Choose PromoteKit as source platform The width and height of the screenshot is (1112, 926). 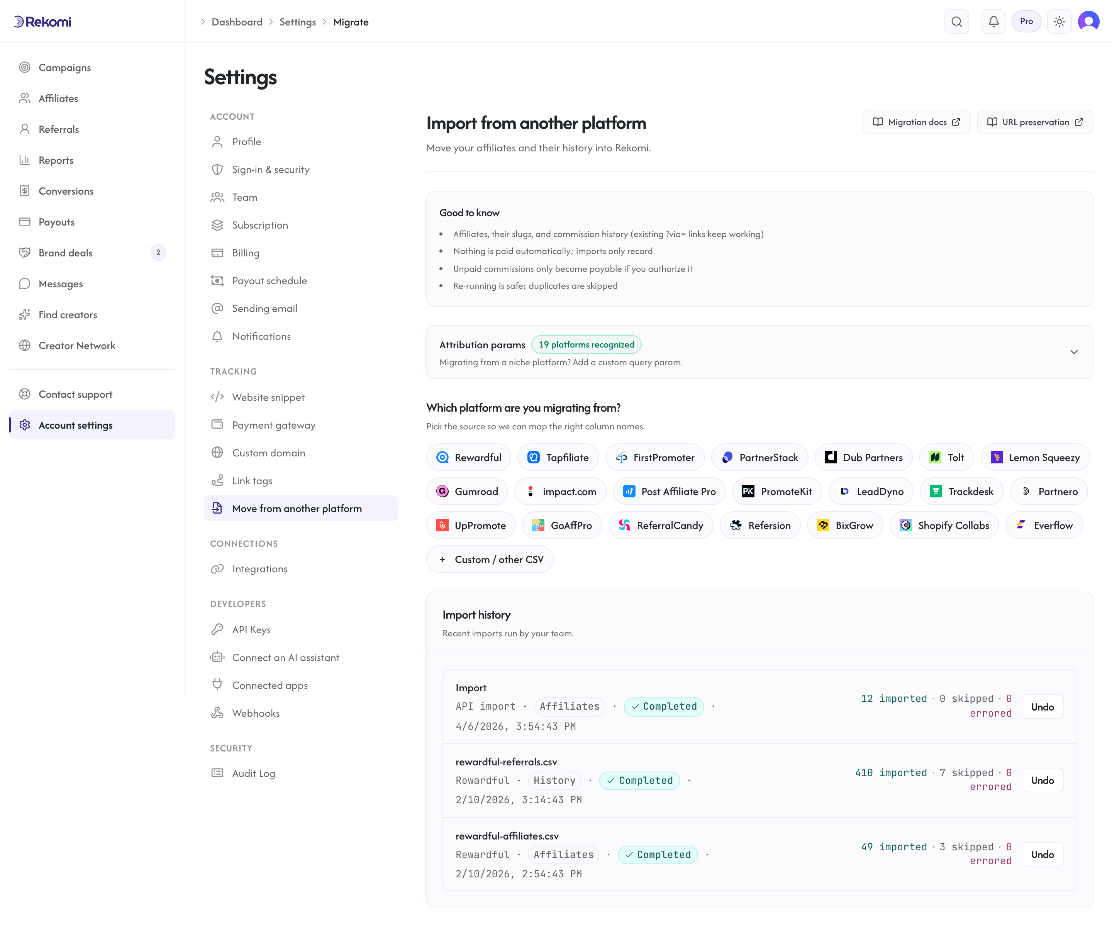pos(777,491)
